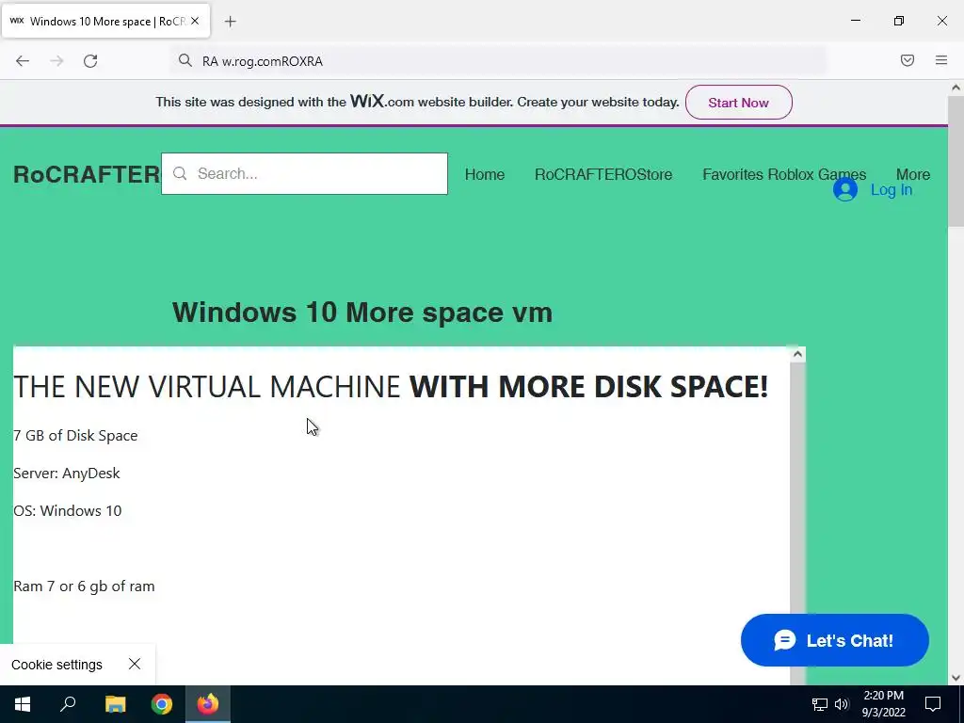Dismiss the Cookie settings bar with X
The image size is (964, 723).
pos(135,664)
